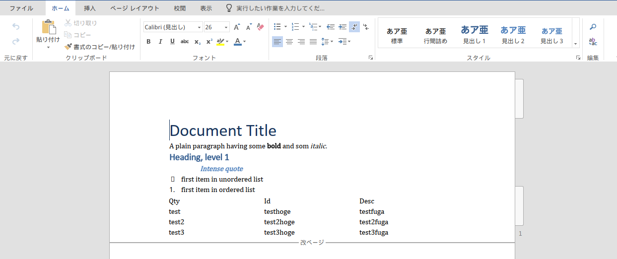The height and width of the screenshot is (259, 617).
Task: Apply yellow text highlight color
Action: tap(220, 42)
